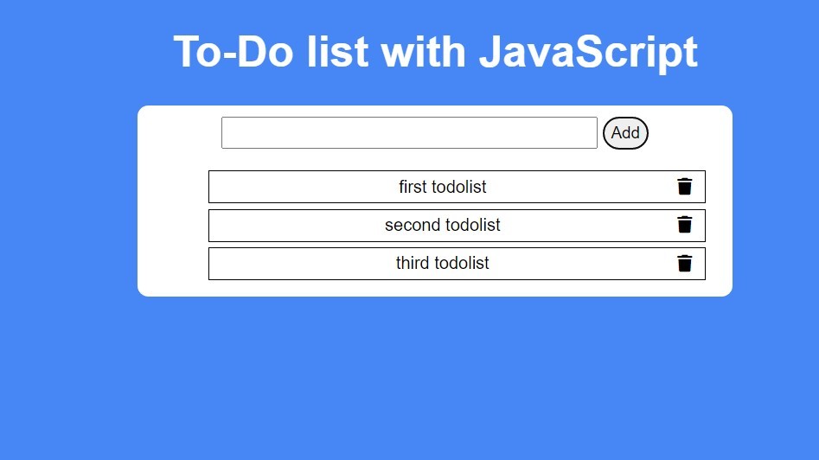The height and width of the screenshot is (460, 819).
Task: Click the word "first" in the top list row
Action: coord(413,187)
